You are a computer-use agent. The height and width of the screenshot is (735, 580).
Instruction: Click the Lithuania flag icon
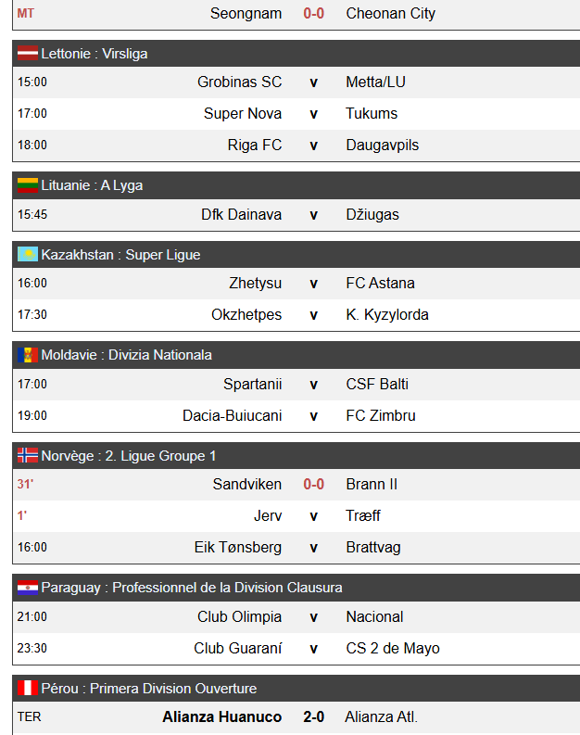click(x=27, y=185)
